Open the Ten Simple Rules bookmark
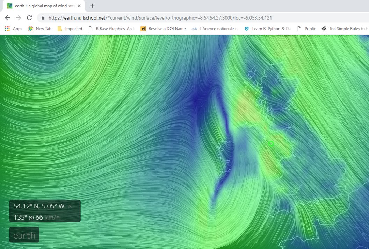The image size is (369, 249). [345, 29]
